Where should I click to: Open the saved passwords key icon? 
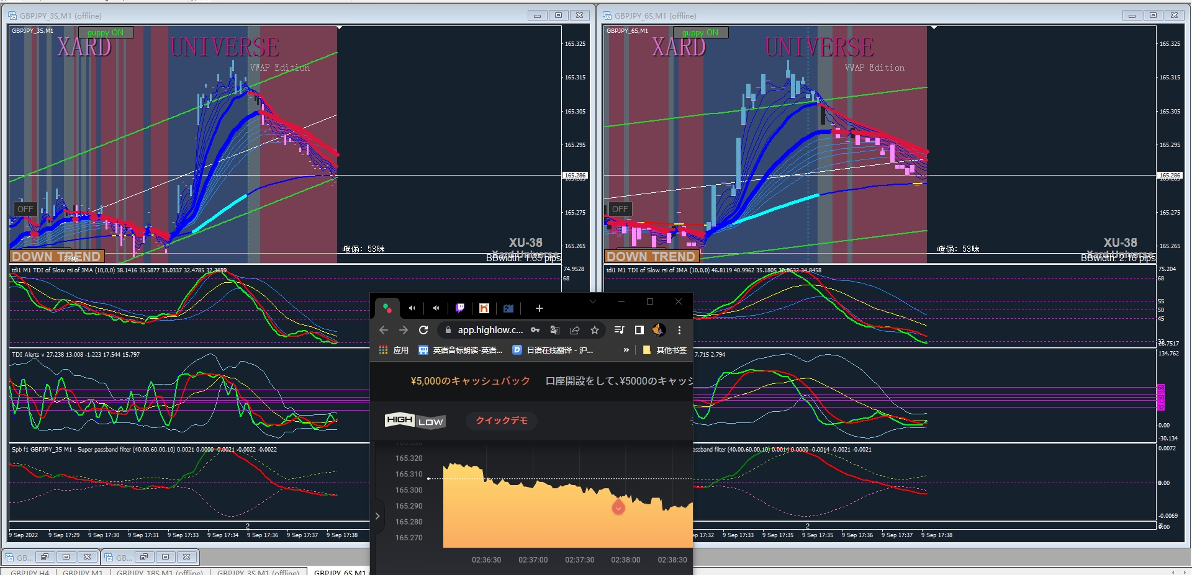[x=535, y=330]
